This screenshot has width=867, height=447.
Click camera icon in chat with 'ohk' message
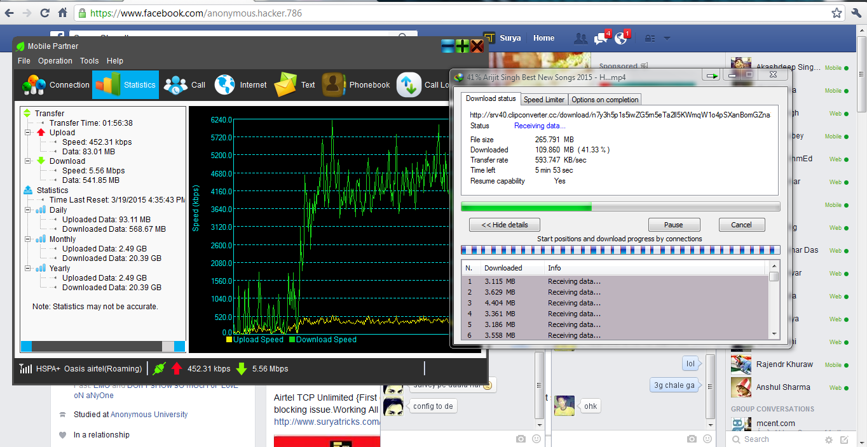(692, 439)
